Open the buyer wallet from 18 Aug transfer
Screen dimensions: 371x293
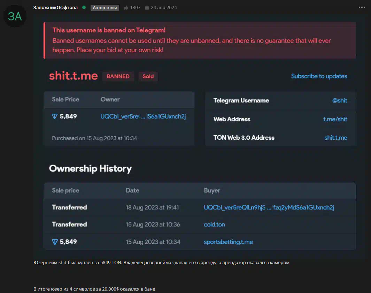click(269, 207)
